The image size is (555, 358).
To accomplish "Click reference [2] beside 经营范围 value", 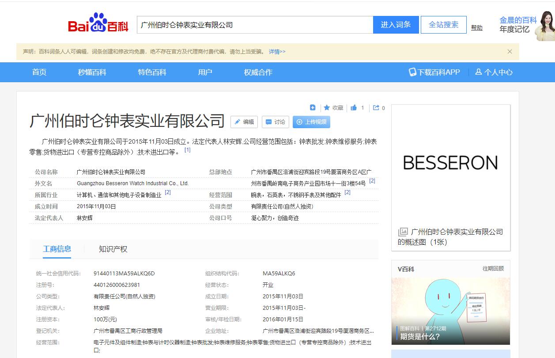I will [x=347, y=192].
